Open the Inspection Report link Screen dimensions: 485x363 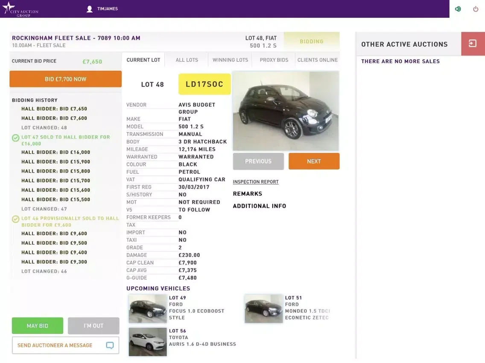255,182
